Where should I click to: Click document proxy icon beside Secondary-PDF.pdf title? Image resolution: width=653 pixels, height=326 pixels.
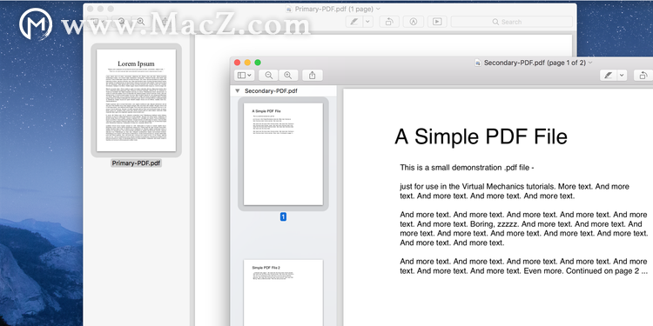coord(478,63)
